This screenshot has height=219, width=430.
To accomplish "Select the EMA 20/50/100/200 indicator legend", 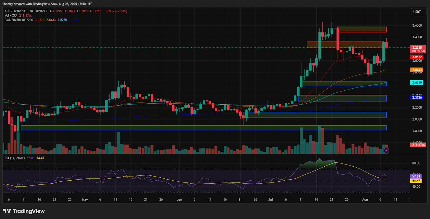I will [19, 20].
